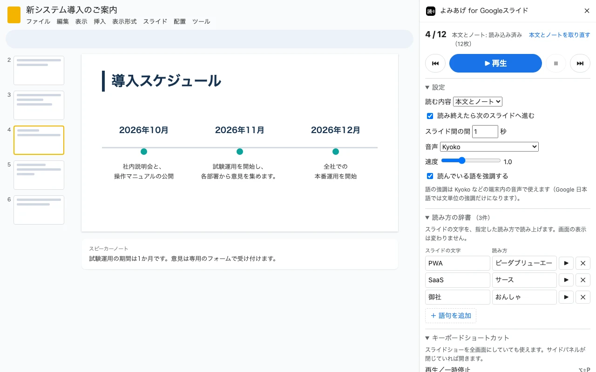Preview the SaaS reading with its play icon
The height and width of the screenshot is (372, 596).
point(566,280)
